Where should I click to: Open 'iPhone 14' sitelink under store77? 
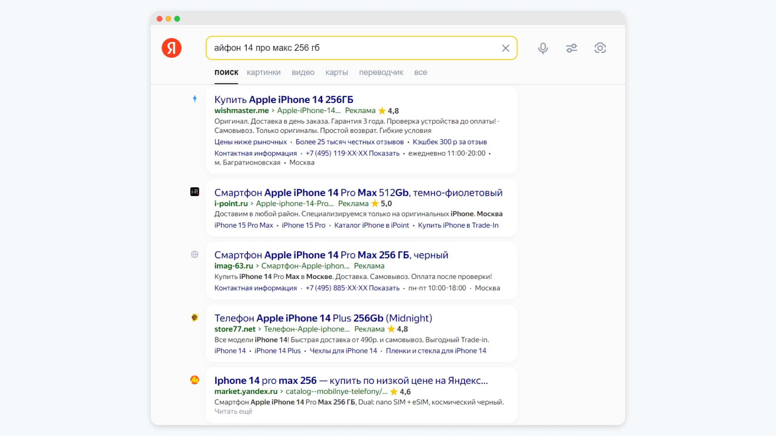[x=230, y=351]
